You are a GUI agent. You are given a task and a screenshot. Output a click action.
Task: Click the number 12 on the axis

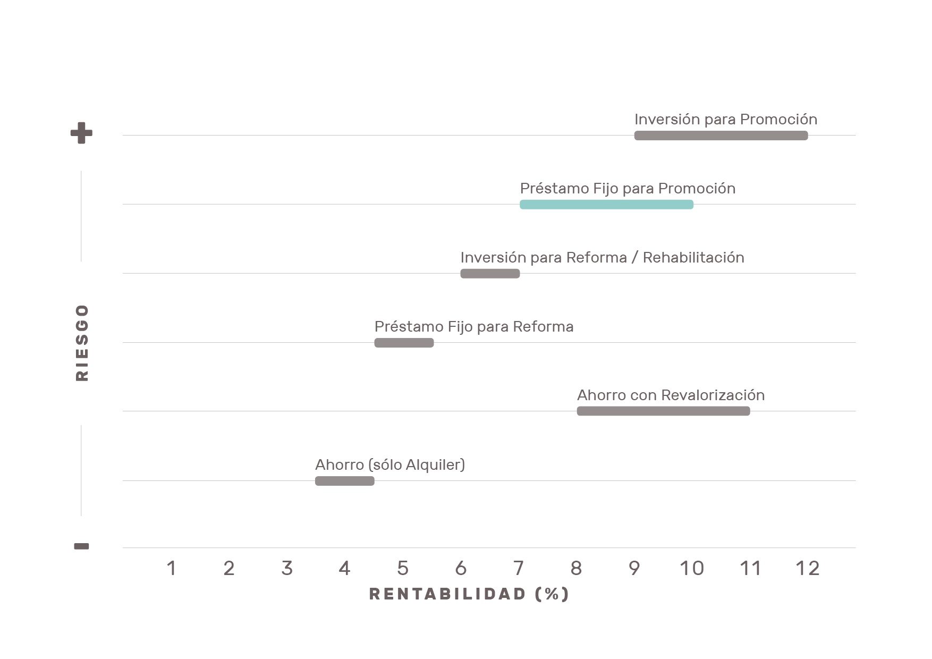click(x=808, y=569)
